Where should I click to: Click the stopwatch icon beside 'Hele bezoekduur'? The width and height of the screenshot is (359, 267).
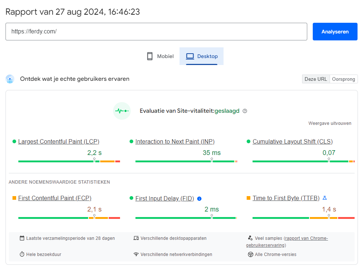click(22, 255)
